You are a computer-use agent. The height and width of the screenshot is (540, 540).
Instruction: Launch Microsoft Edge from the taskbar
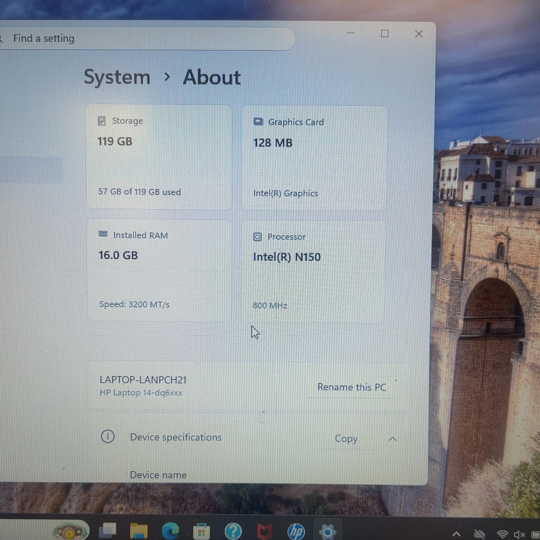pos(171,531)
